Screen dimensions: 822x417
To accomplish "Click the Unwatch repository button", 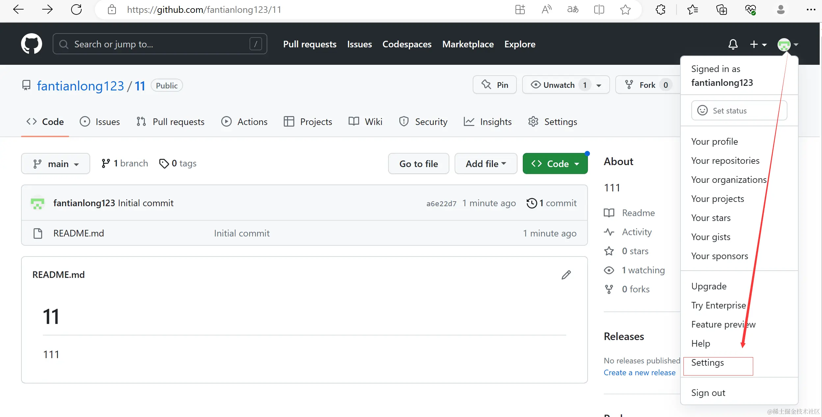I will pyautogui.click(x=559, y=85).
